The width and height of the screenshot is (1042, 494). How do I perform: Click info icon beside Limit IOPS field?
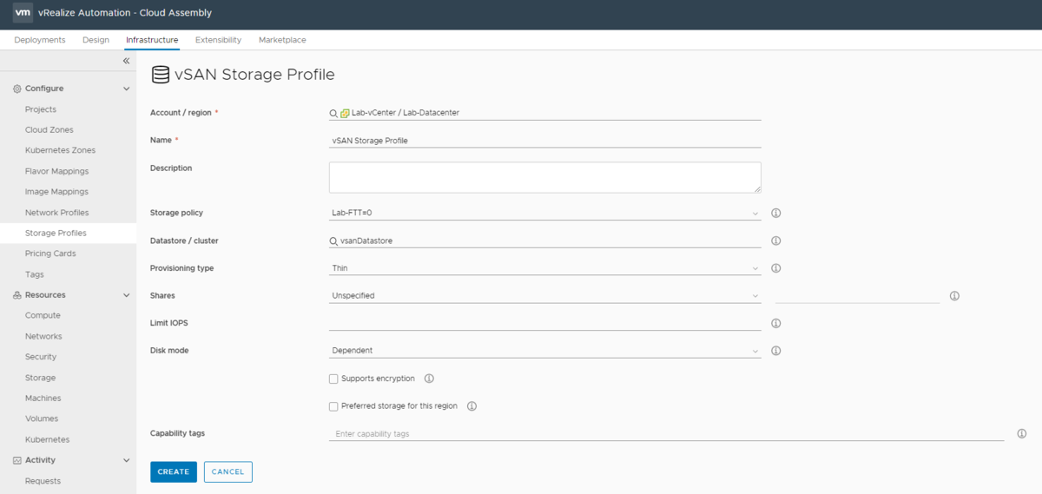[776, 323]
